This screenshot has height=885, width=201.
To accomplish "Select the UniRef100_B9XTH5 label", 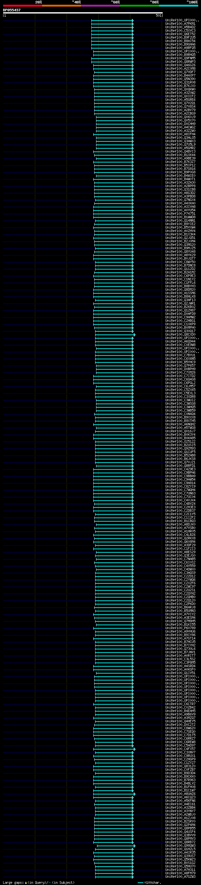I will [x=180, y=421].
